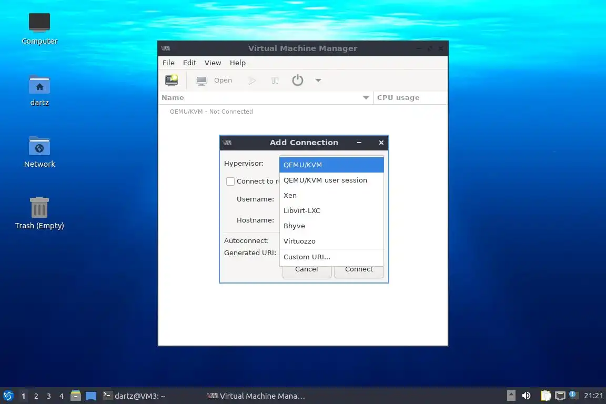Click the show desktop taskbar icon

coord(91,396)
